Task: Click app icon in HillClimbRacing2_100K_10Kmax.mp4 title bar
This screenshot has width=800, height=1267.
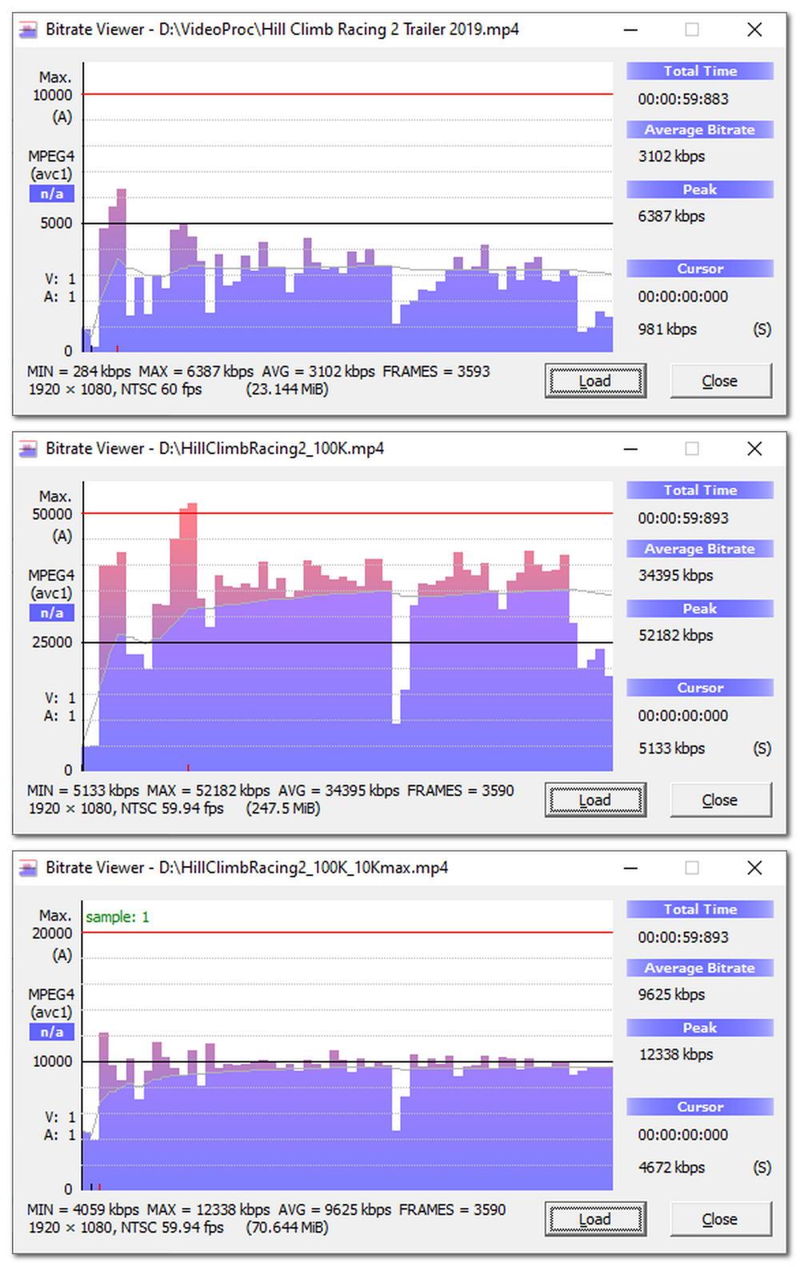Action: 29,869
